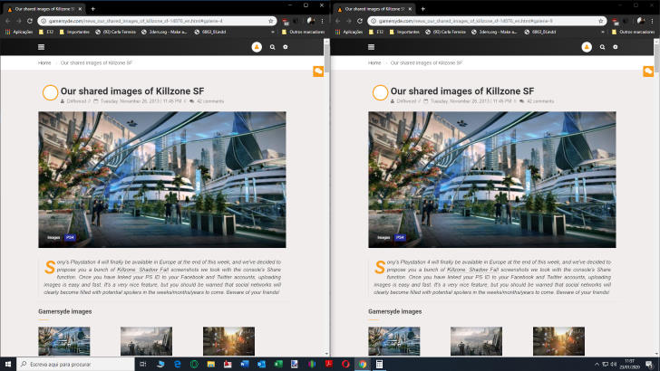This screenshot has height=371, width=660.
Task: Open orange chat widget in right window
Action: coord(648,71)
